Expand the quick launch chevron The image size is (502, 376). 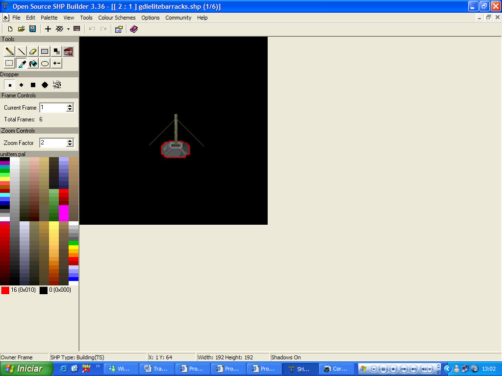tap(98, 366)
